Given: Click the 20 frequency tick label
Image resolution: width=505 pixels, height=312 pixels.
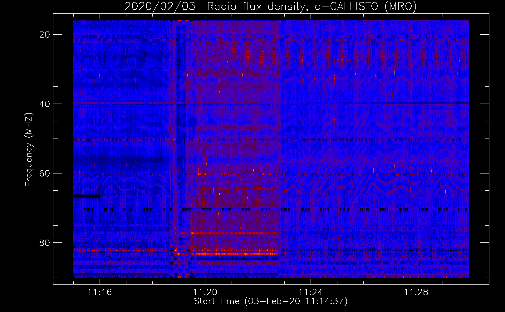Looking at the screenshot, I should (45, 35).
